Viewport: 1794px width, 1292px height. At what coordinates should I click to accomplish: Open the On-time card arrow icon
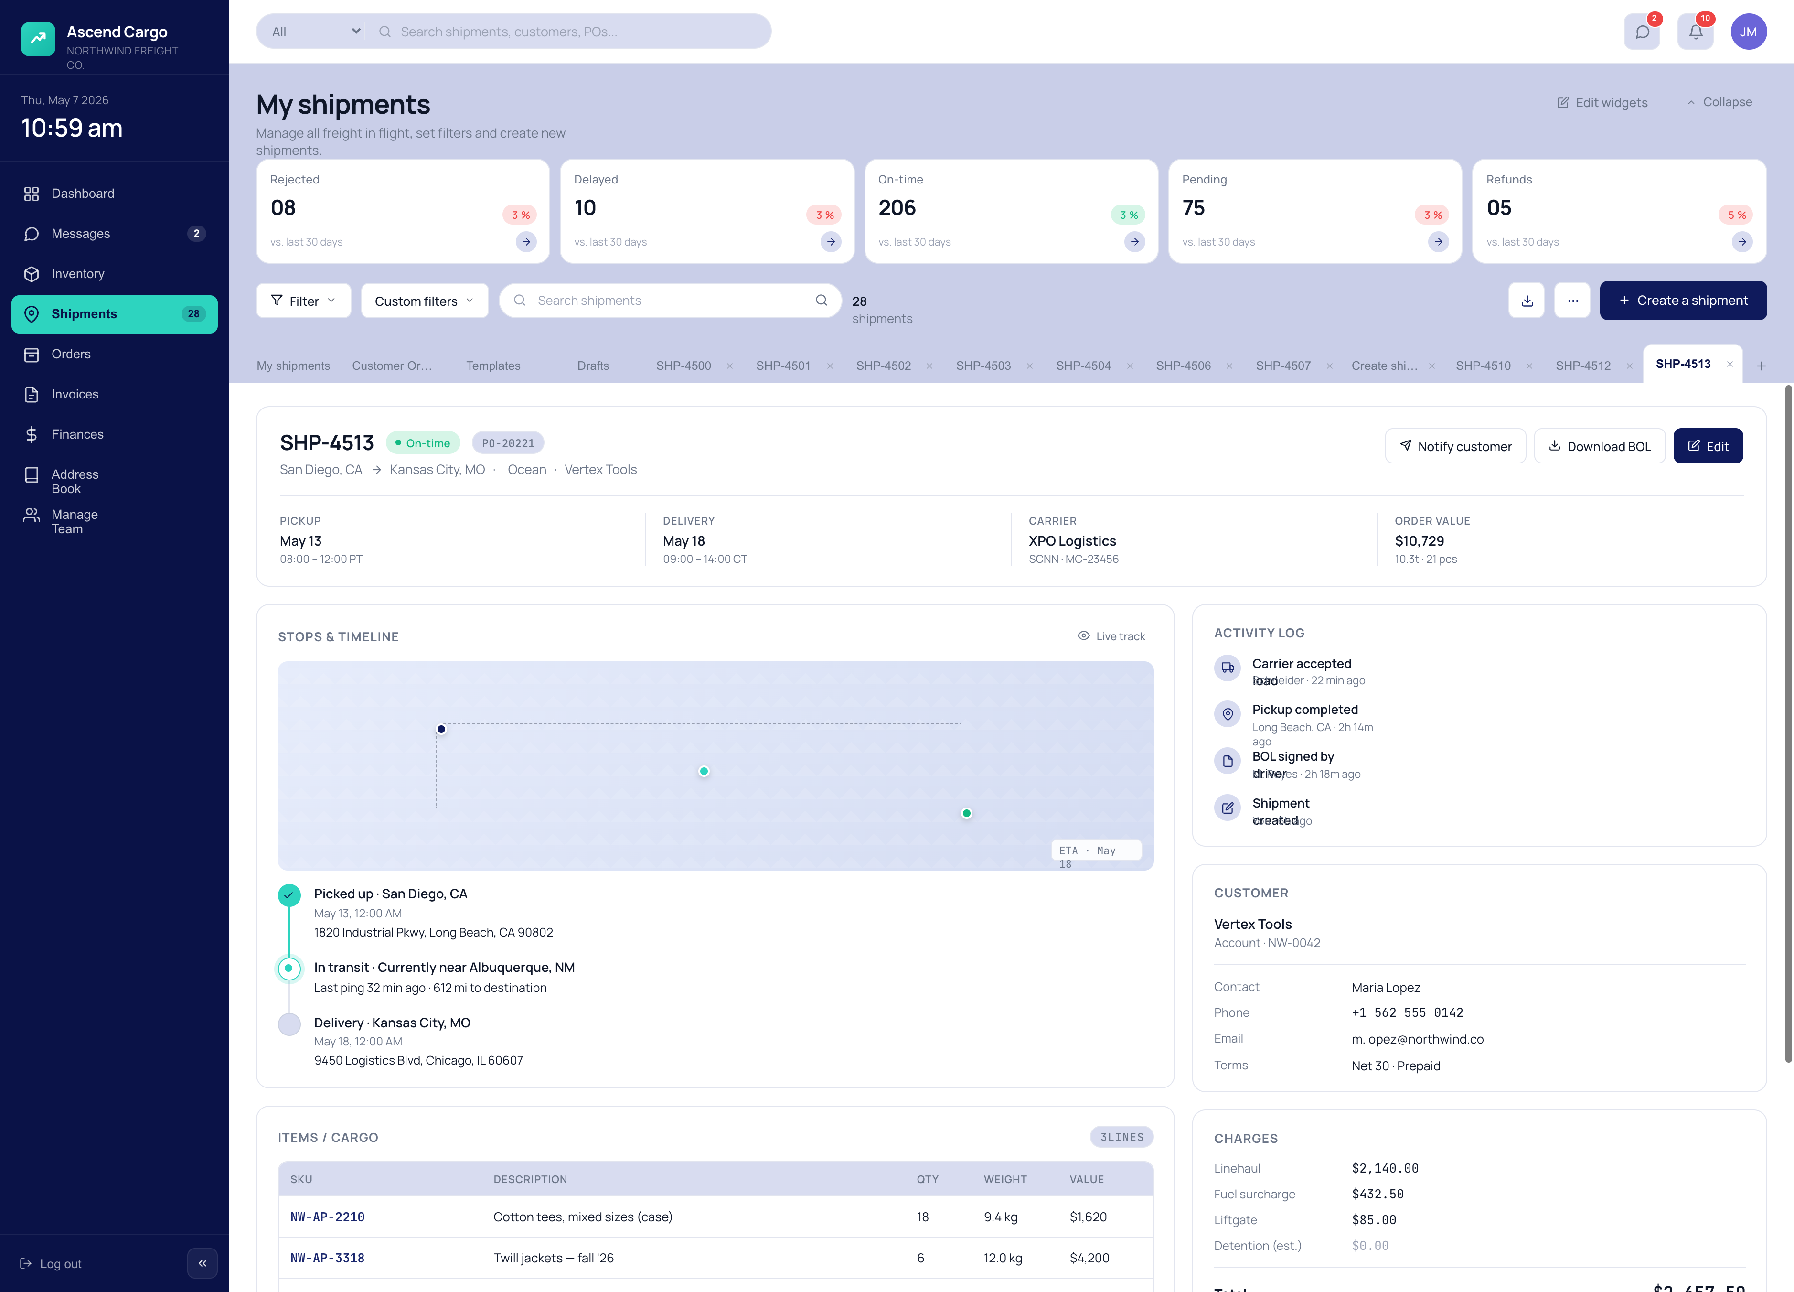click(x=1134, y=242)
